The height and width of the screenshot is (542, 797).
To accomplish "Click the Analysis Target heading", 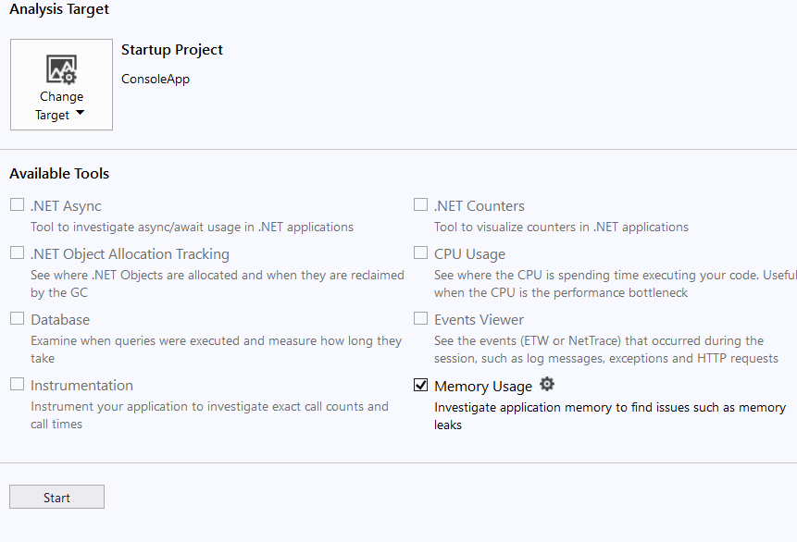I will pos(58,9).
